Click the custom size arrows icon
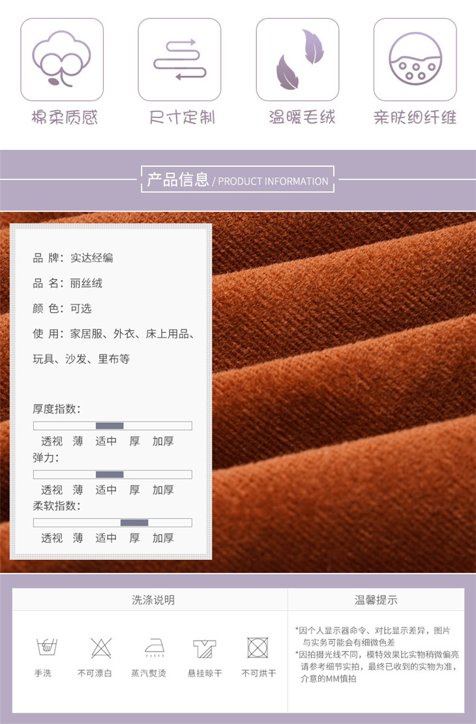Screen dimensions: 476x724 [179, 59]
